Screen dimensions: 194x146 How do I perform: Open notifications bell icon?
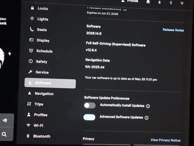(x=159, y=2)
